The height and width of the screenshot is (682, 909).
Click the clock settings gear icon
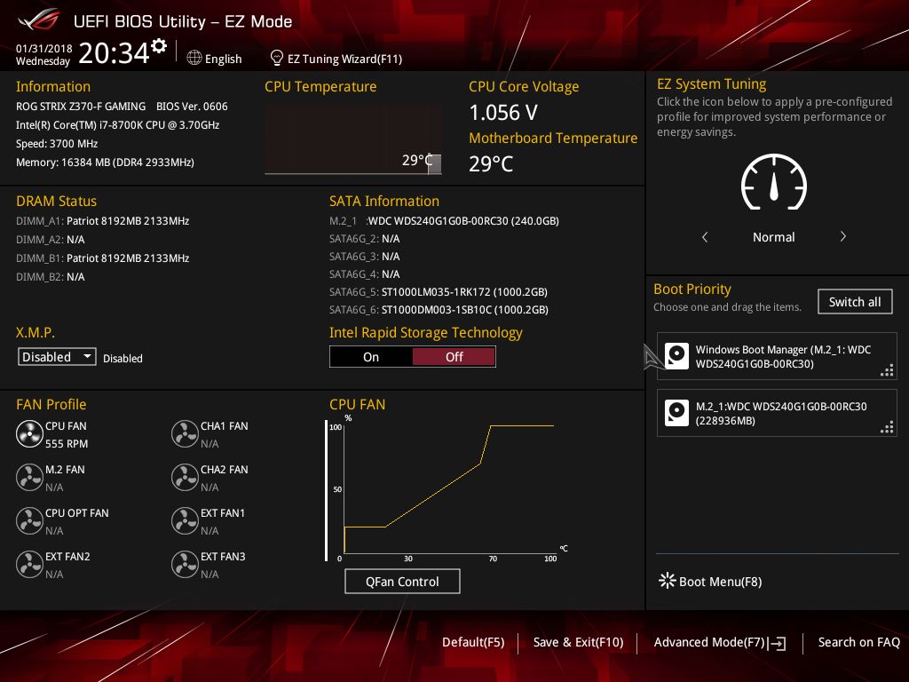tap(159, 46)
